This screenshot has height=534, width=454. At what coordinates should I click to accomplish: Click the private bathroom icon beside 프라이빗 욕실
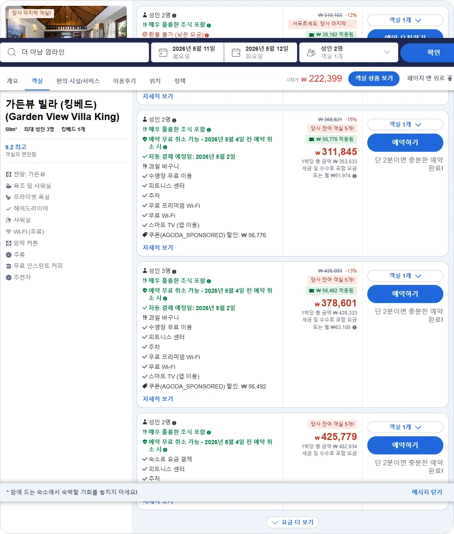tap(9, 197)
